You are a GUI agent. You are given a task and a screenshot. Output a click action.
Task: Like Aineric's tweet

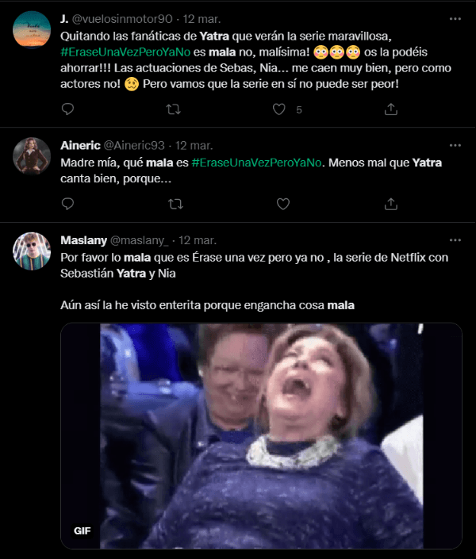point(283,204)
